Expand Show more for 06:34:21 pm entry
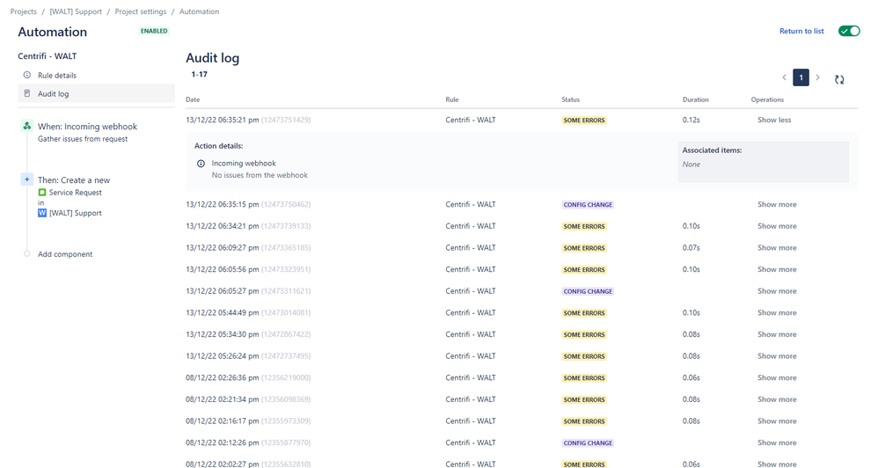 coord(777,226)
